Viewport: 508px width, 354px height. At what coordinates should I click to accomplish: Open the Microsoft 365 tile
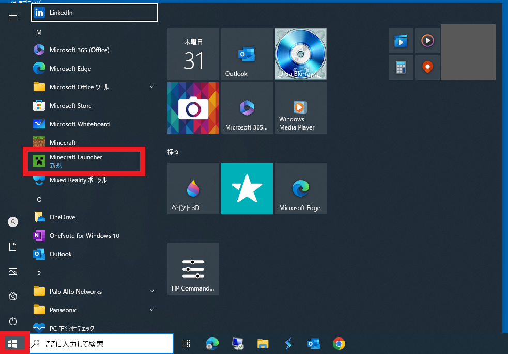point(247,108)
